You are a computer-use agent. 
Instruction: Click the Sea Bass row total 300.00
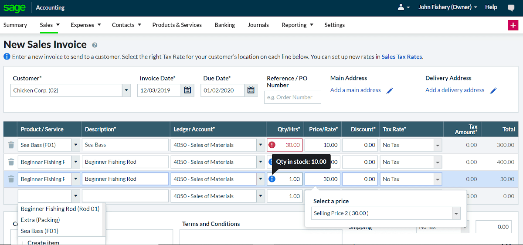(x=506, y=145)
